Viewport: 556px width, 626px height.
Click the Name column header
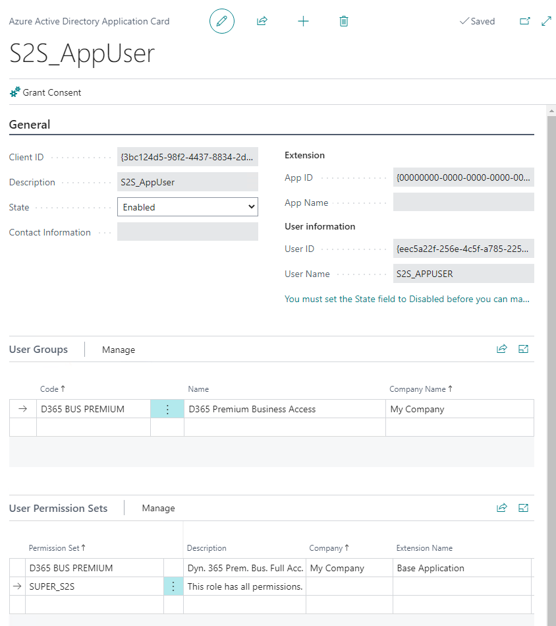(x=198, y=389)
